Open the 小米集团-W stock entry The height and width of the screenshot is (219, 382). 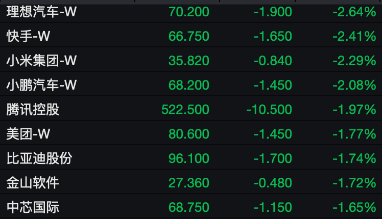41,61
